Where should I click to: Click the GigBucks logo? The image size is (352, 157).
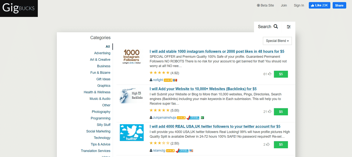[19, 8]
